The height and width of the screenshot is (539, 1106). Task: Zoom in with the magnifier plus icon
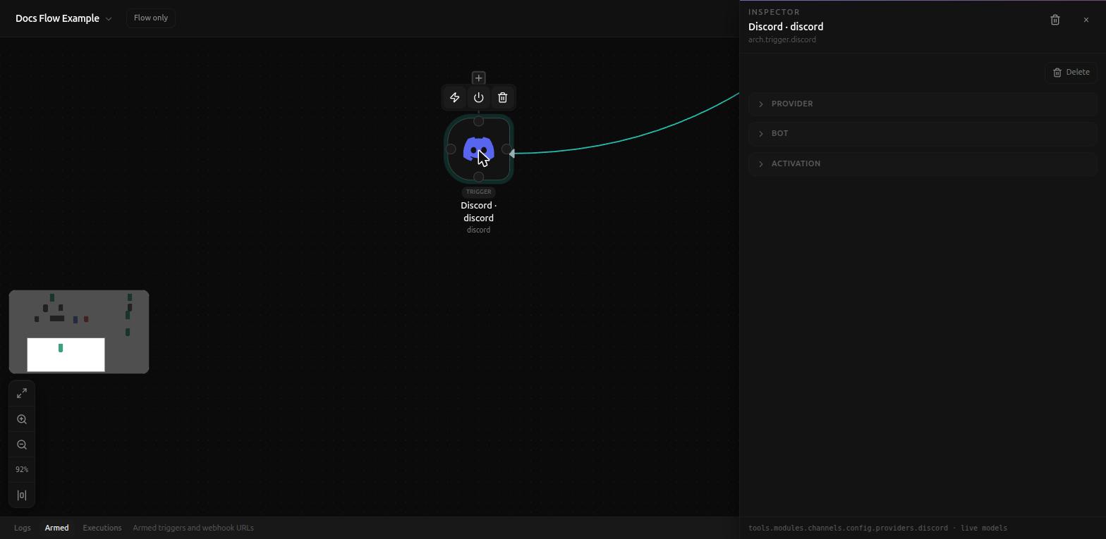coord(22,419)
